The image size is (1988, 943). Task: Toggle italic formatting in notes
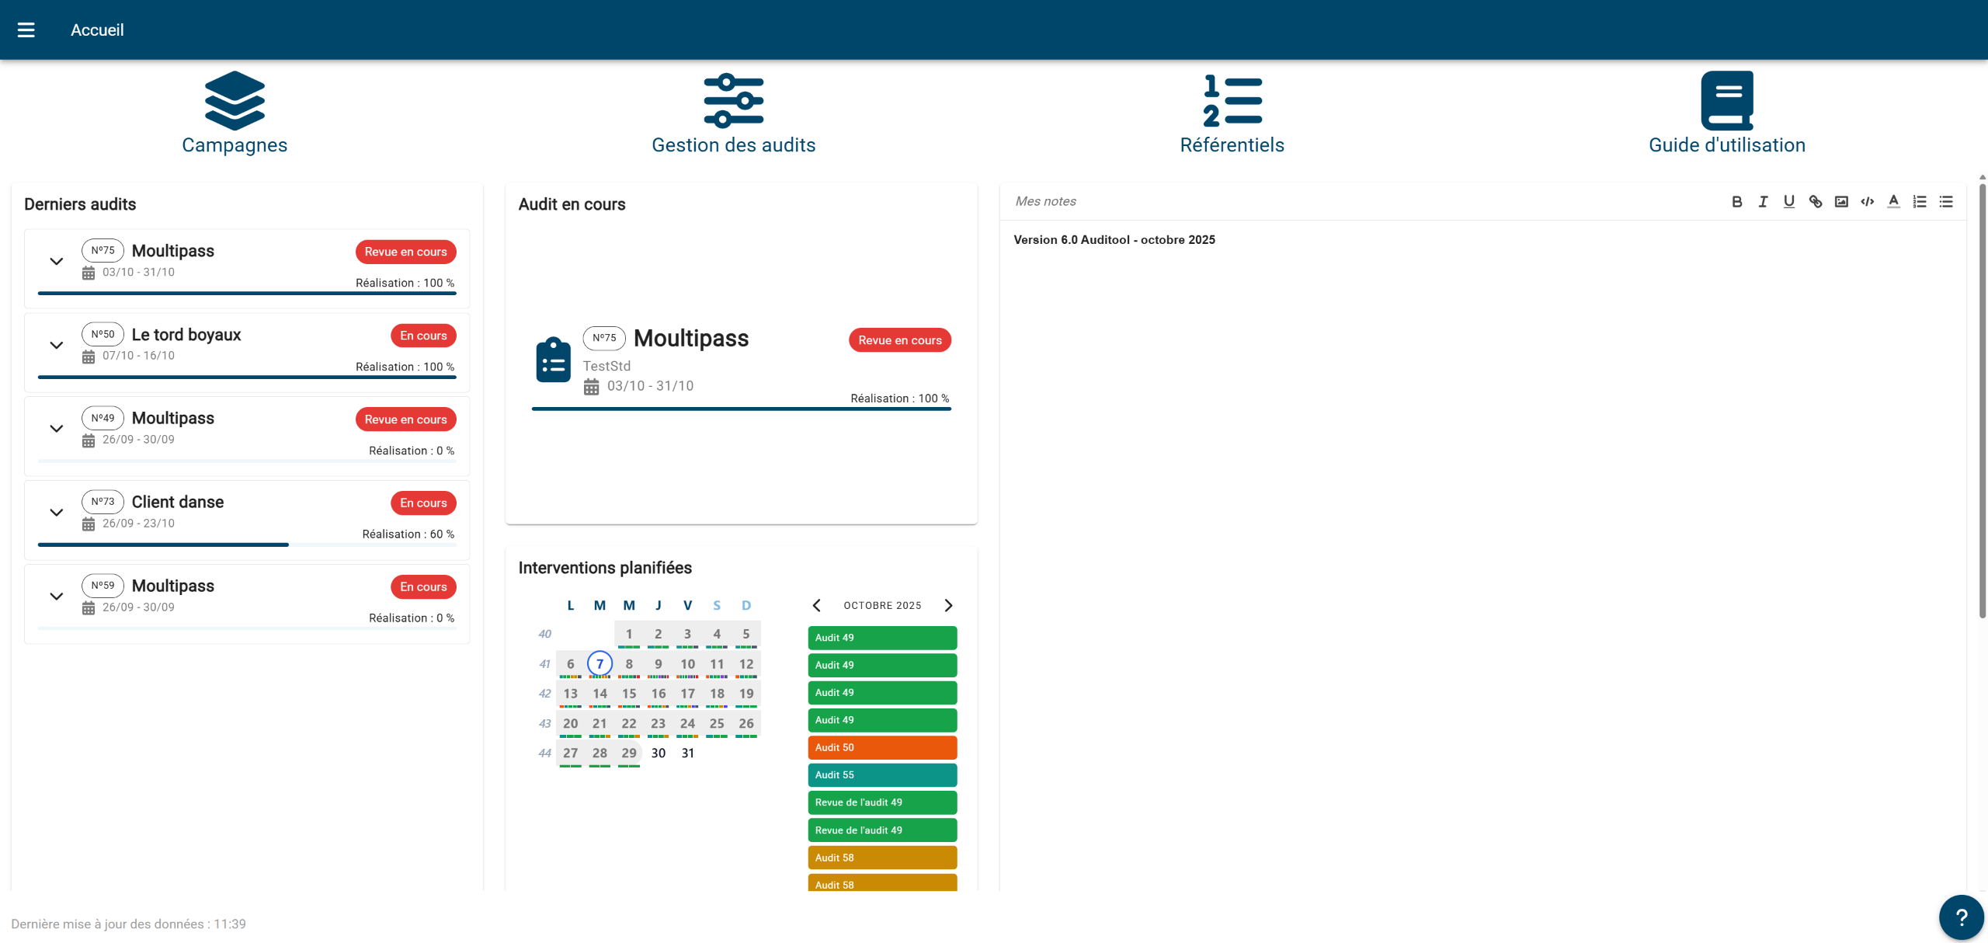pos(1763,202)
